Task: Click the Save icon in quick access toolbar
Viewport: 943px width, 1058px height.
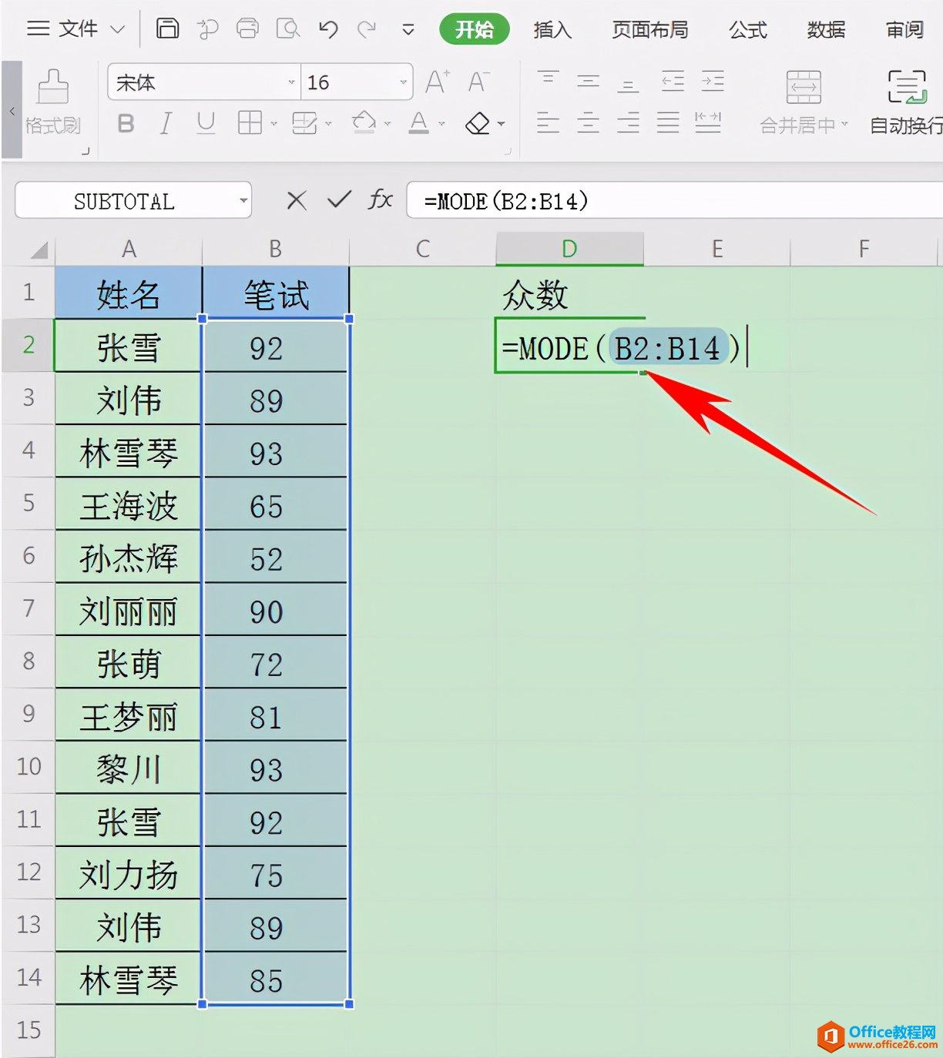Action: [167, 29]
